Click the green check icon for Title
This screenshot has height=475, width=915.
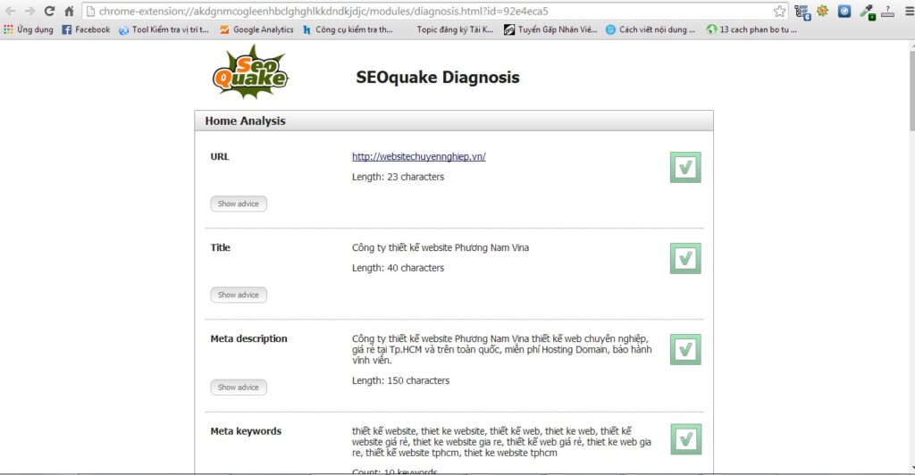click(685, 258)
